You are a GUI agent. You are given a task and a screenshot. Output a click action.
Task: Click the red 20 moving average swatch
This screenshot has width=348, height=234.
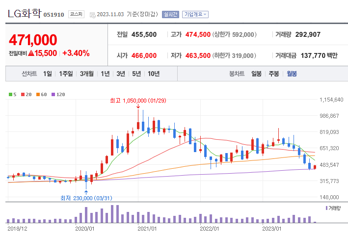pyautogui.click(x=23, y=95)
